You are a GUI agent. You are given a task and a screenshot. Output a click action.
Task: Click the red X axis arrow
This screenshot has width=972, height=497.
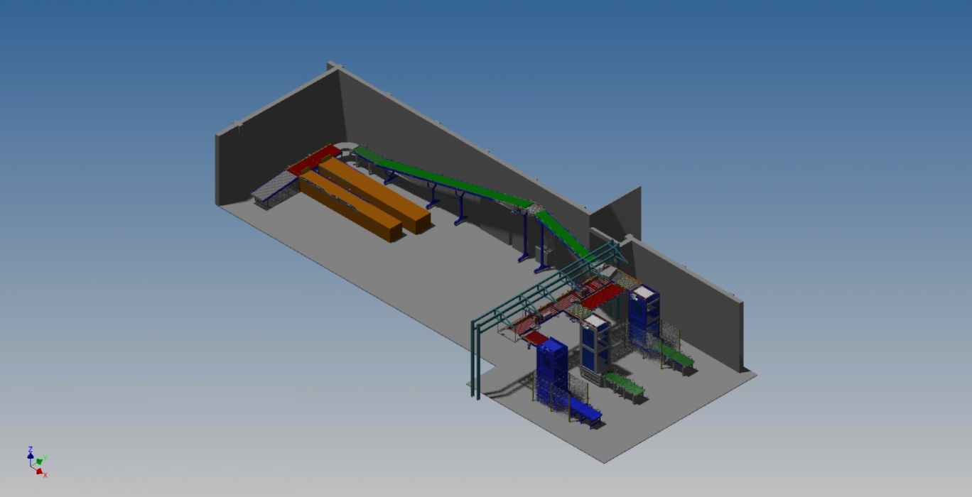pos(40,471)
